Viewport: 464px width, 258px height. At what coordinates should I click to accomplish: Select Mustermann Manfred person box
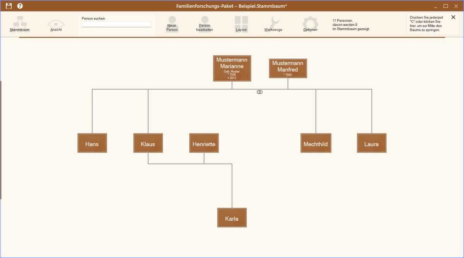pos(288,68)
